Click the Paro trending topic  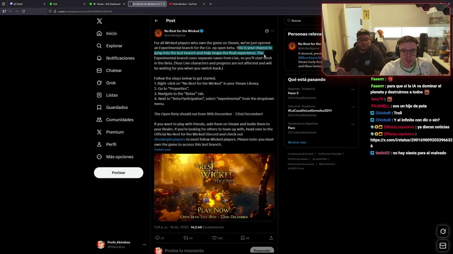coord(291,128)
